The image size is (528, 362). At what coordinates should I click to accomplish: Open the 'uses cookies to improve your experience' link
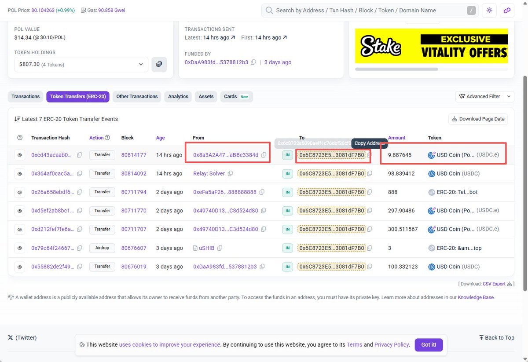(169, 344)
